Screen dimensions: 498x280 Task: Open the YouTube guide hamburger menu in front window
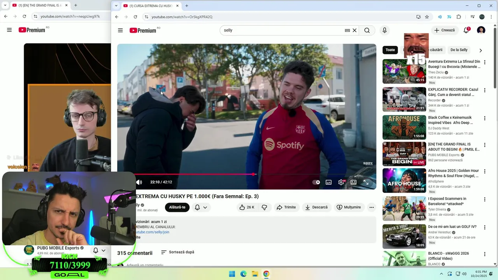click(120, 30)
